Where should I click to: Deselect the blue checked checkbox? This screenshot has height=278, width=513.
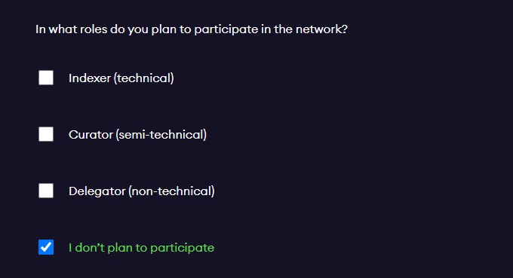point(46,247)
